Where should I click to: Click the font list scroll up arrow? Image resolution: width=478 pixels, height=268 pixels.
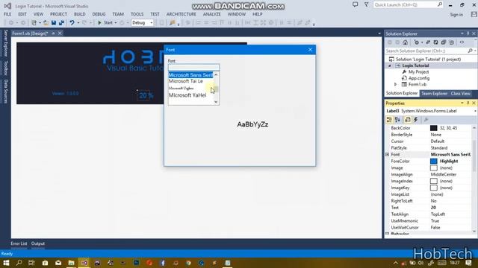[x=216, y=74]
